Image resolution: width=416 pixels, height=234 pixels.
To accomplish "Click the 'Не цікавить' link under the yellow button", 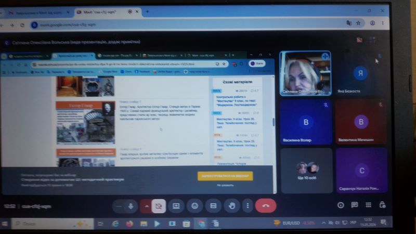I will [225, 185].
